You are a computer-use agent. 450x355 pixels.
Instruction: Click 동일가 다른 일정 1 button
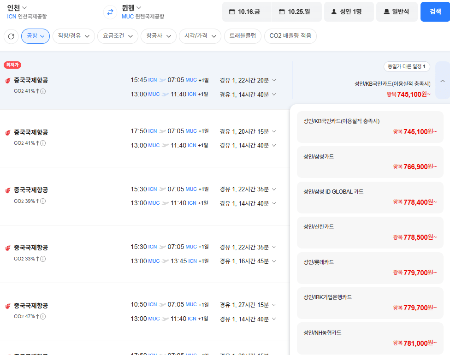click(407, 66)
